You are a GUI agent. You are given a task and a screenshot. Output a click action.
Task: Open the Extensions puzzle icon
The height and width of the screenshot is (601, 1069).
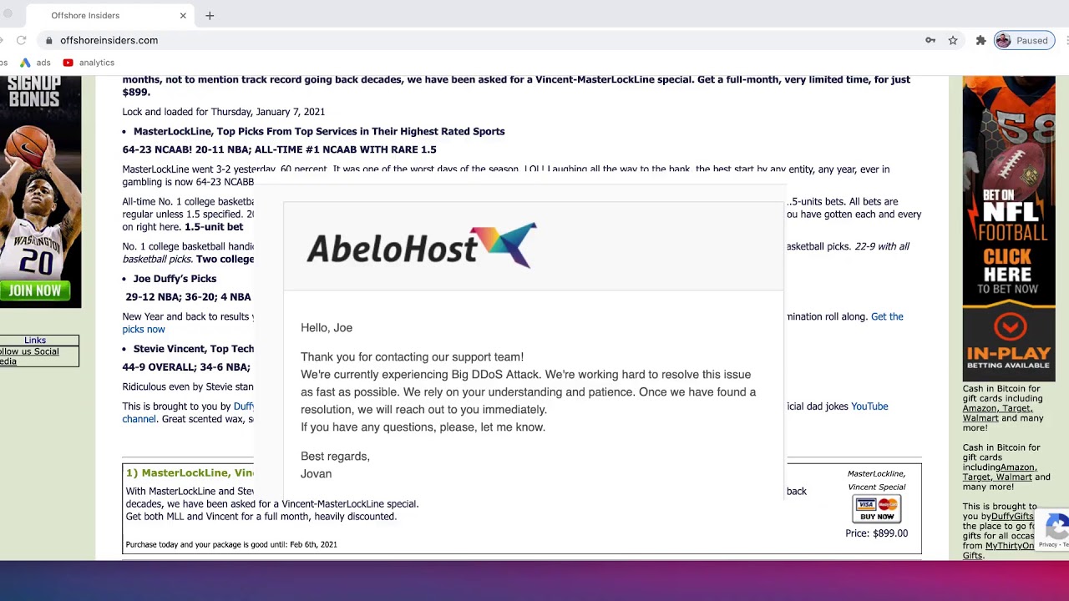[980, 40]
